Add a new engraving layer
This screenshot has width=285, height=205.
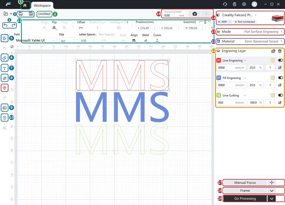[273, 51]
